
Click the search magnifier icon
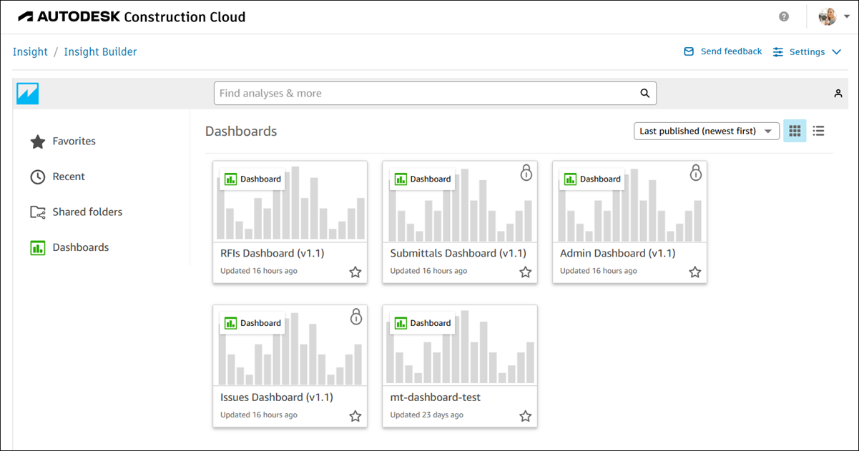coord(644,94)
